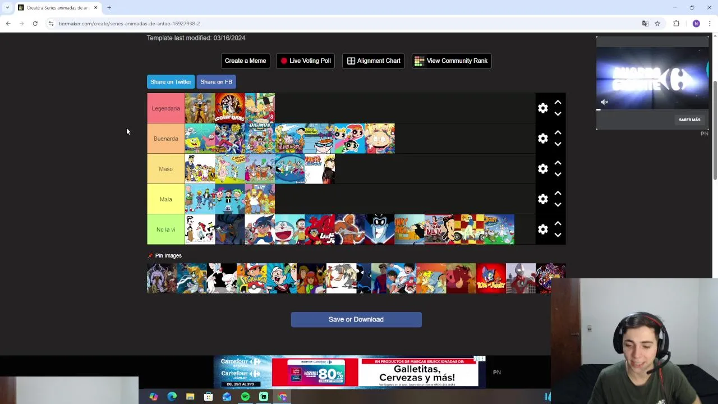Select the Maso tier label
This screenshot has width=718, height=404.
pyautogui.click(x=165, y=169)
